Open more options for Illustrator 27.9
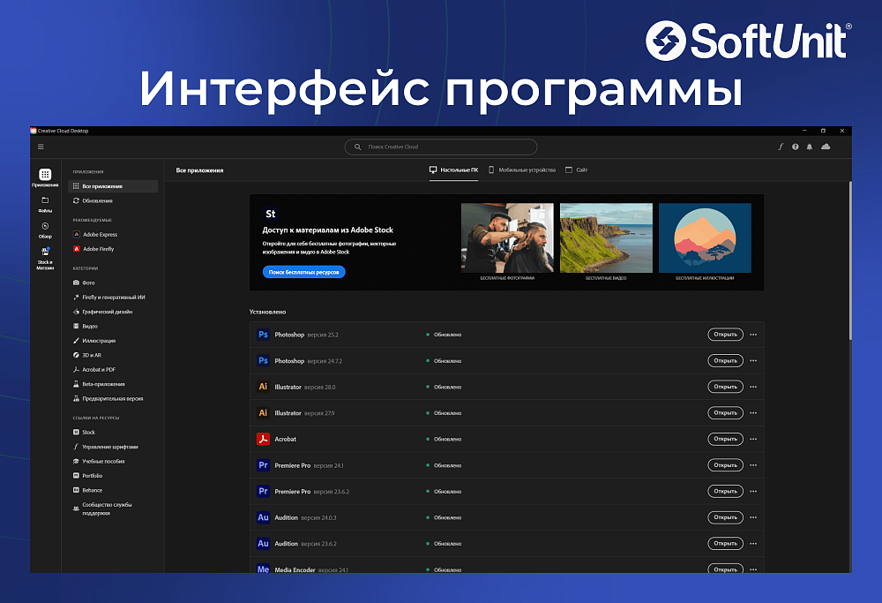 [753, 412]
